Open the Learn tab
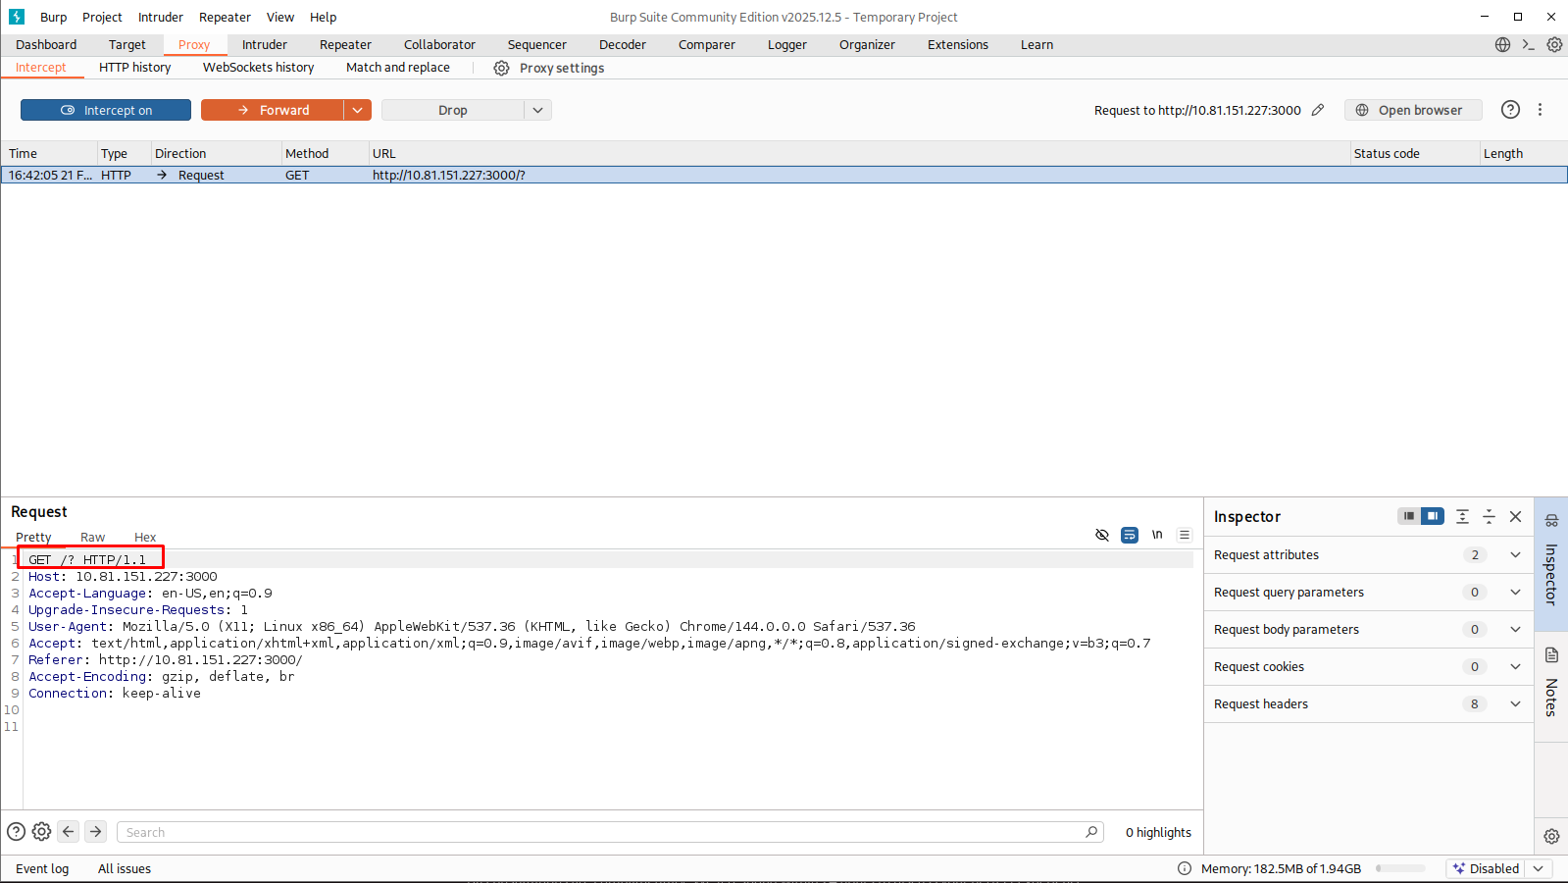This screenshot has height=883, width=1568. point(1037,44)
